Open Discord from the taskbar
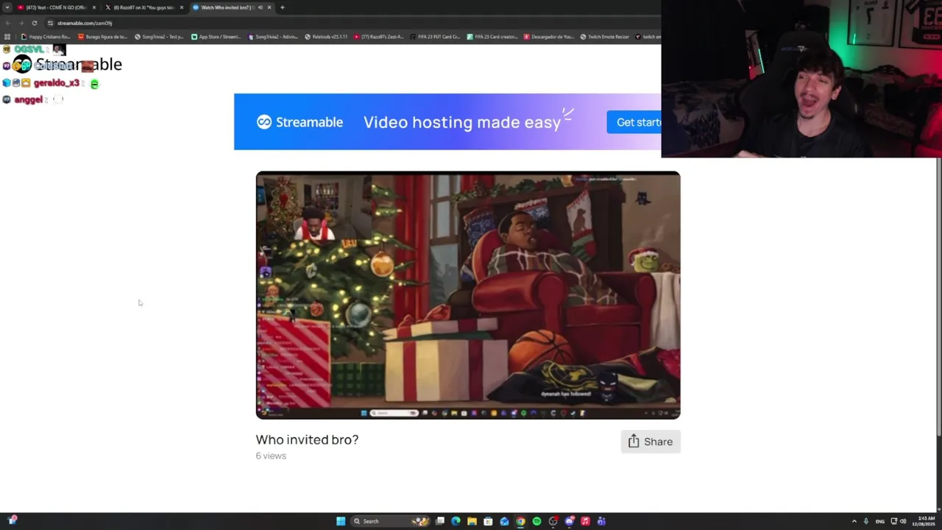The image size is (942, 530). [569, 521]
